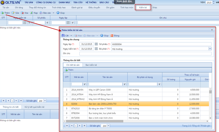Viewport: 219px width, 132px height.
Task: Click calendar icon in Ngày lập grid filter
Action: click(x=68, y=23)
